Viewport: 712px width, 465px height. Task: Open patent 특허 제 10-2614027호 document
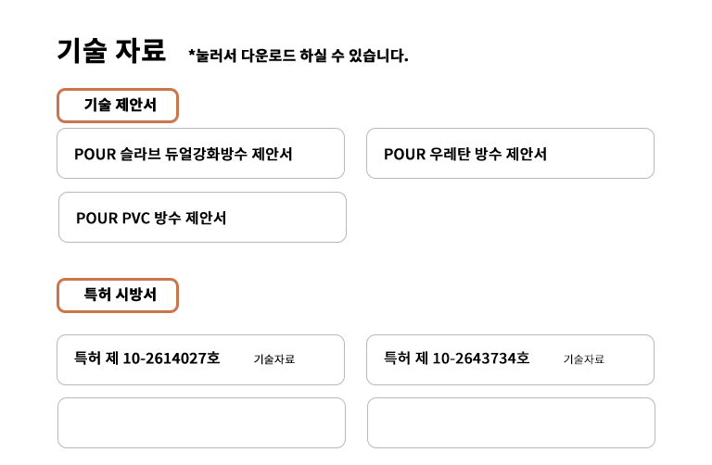click(x=200, y=359)
